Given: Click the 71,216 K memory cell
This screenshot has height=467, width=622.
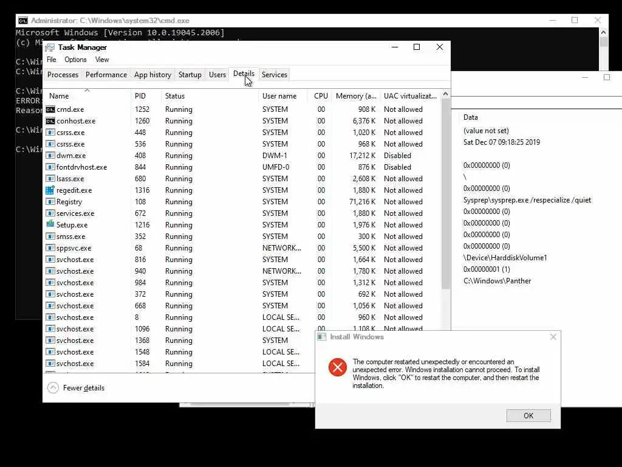Looking at the screenshot, I should (362, 202).
